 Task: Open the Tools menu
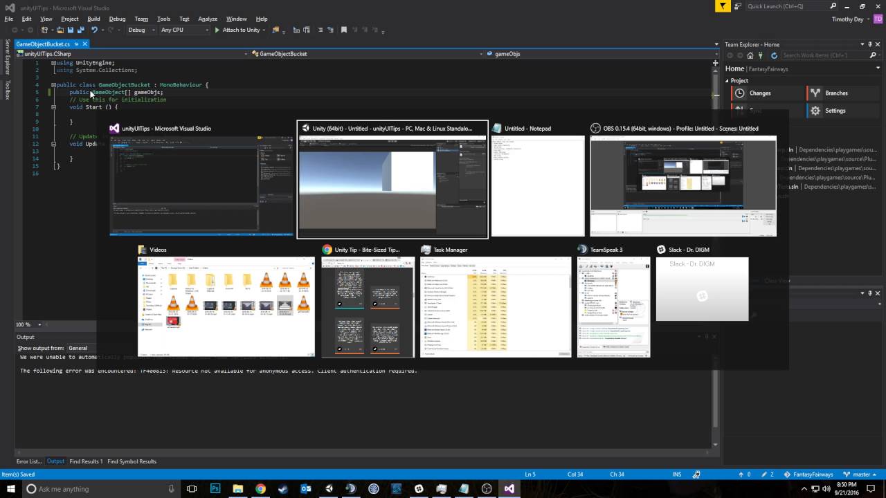tap(163, 19)
